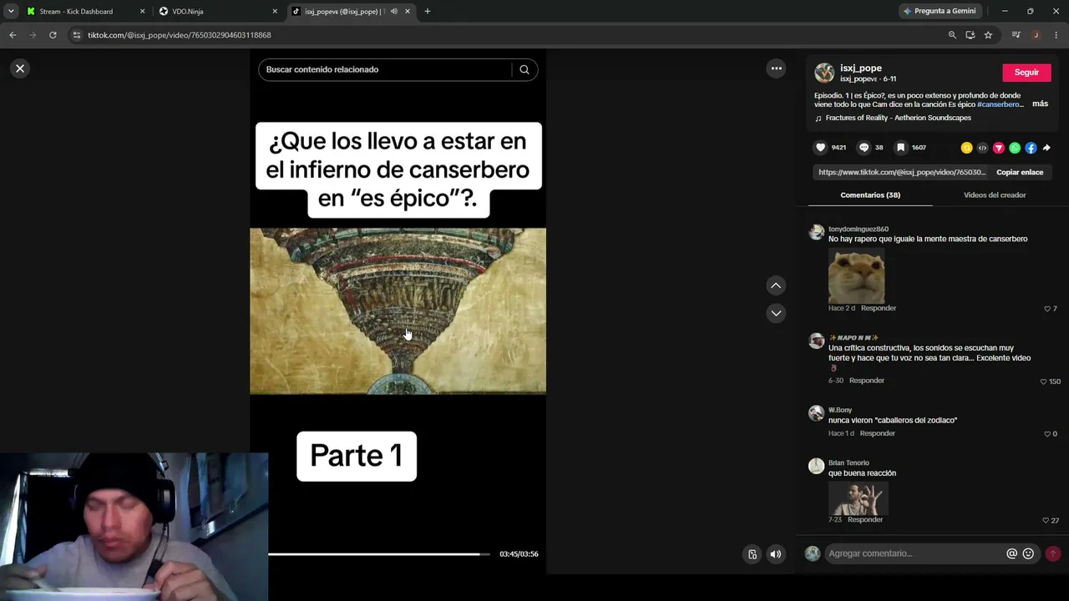Screen dimensions: 1069x601
Task: Seek in the video progress bar
Action: [x=379, y=553]
